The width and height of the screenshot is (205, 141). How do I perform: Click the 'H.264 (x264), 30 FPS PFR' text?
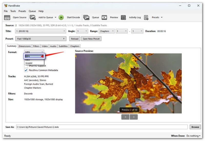pos(36,76)
